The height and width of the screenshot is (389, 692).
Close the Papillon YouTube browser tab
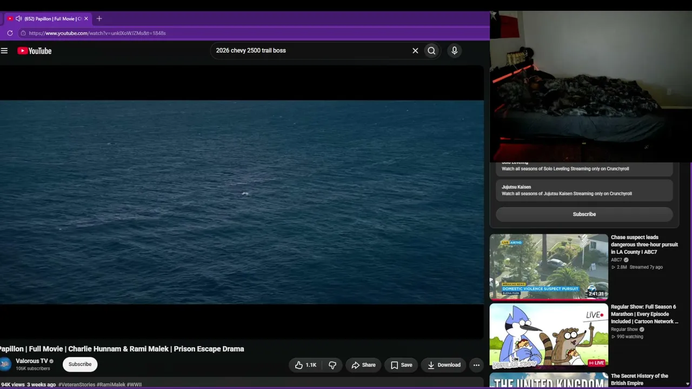tap(85, 18)
